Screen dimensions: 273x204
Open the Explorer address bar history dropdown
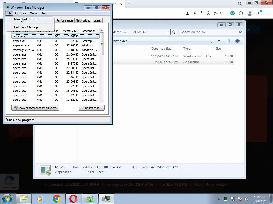(x=168, y=32)
